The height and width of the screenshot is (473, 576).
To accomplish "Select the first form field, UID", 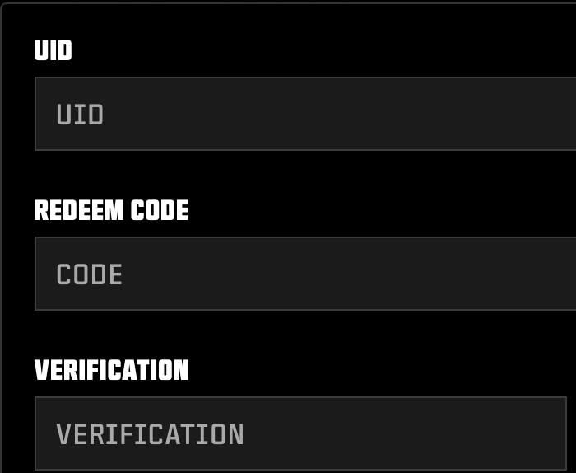I will (304, 114).
